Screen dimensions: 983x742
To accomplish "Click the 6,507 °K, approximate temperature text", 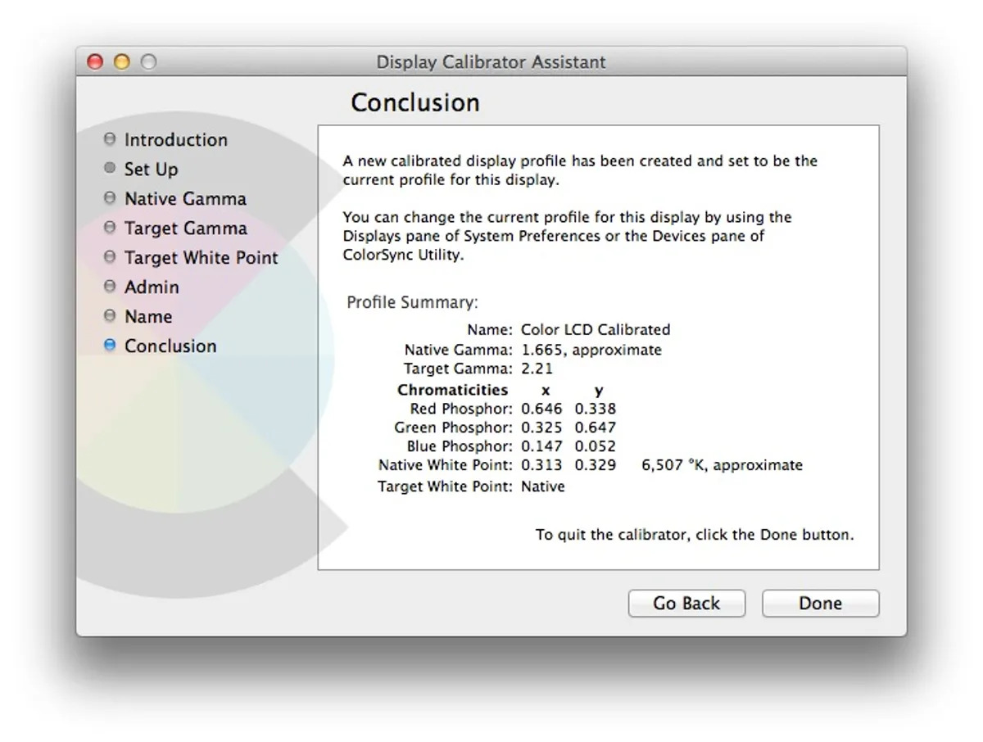I will pyautogui.click(x=722, y=466).
